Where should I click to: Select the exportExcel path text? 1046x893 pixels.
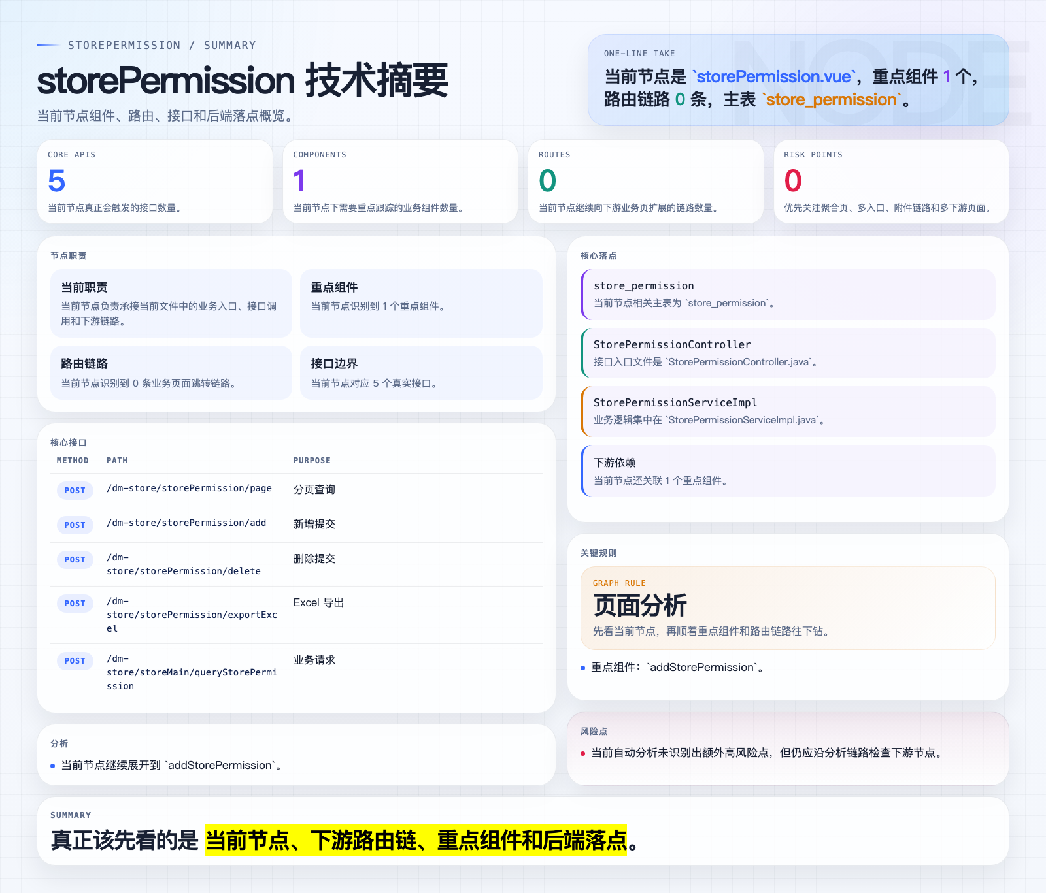[192, 615]
